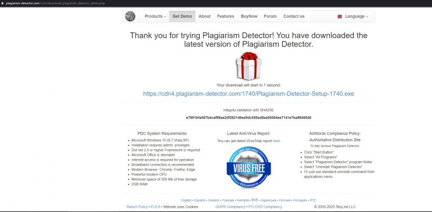Click the 'Website uses Cookies' text
432x212 pixels.
pyautogui.click(x=180, y=207)
